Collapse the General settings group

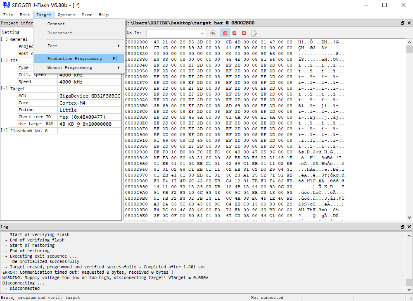tap(4, 39)
